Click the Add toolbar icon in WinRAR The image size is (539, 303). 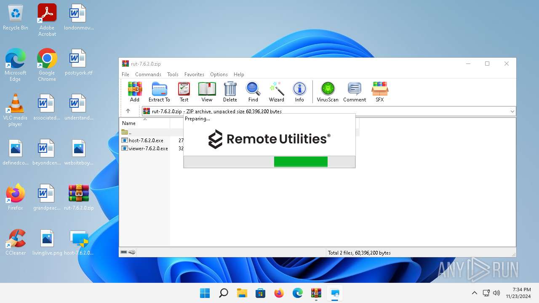pos(135,92)
